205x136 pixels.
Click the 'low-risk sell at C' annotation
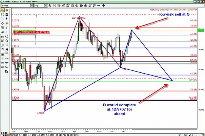(x=174, y=14)
